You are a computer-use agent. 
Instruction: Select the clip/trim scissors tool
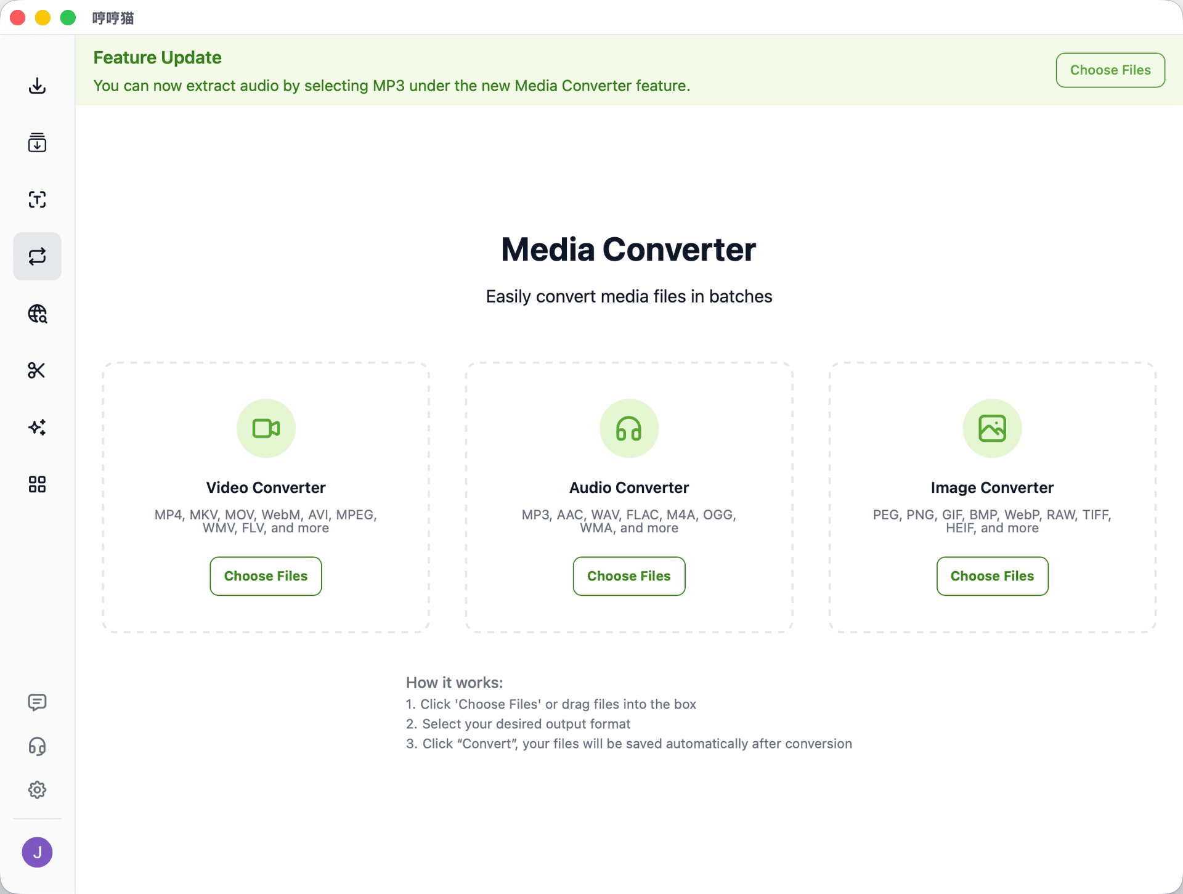point(37,370)
